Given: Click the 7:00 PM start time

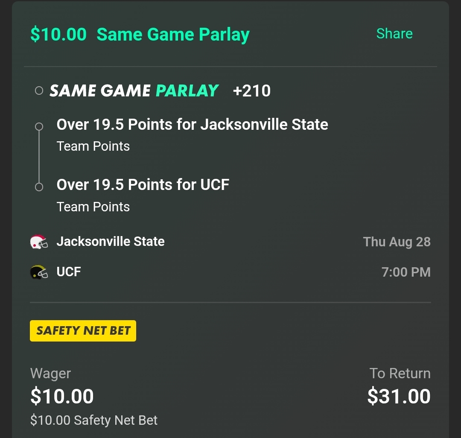Looking at the screenshot, I should (406, 272).
